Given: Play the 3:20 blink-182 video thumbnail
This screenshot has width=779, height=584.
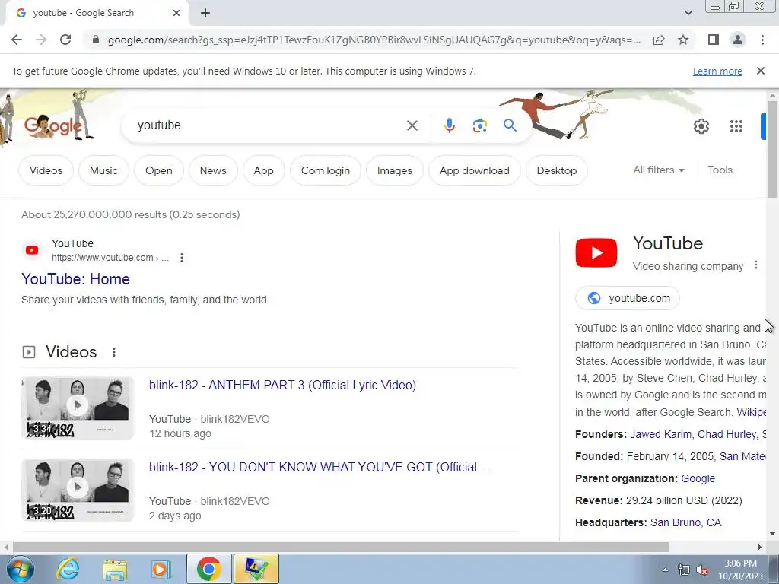Looking at the screenshot, I should pyautogui.click(x=78, y=490).
